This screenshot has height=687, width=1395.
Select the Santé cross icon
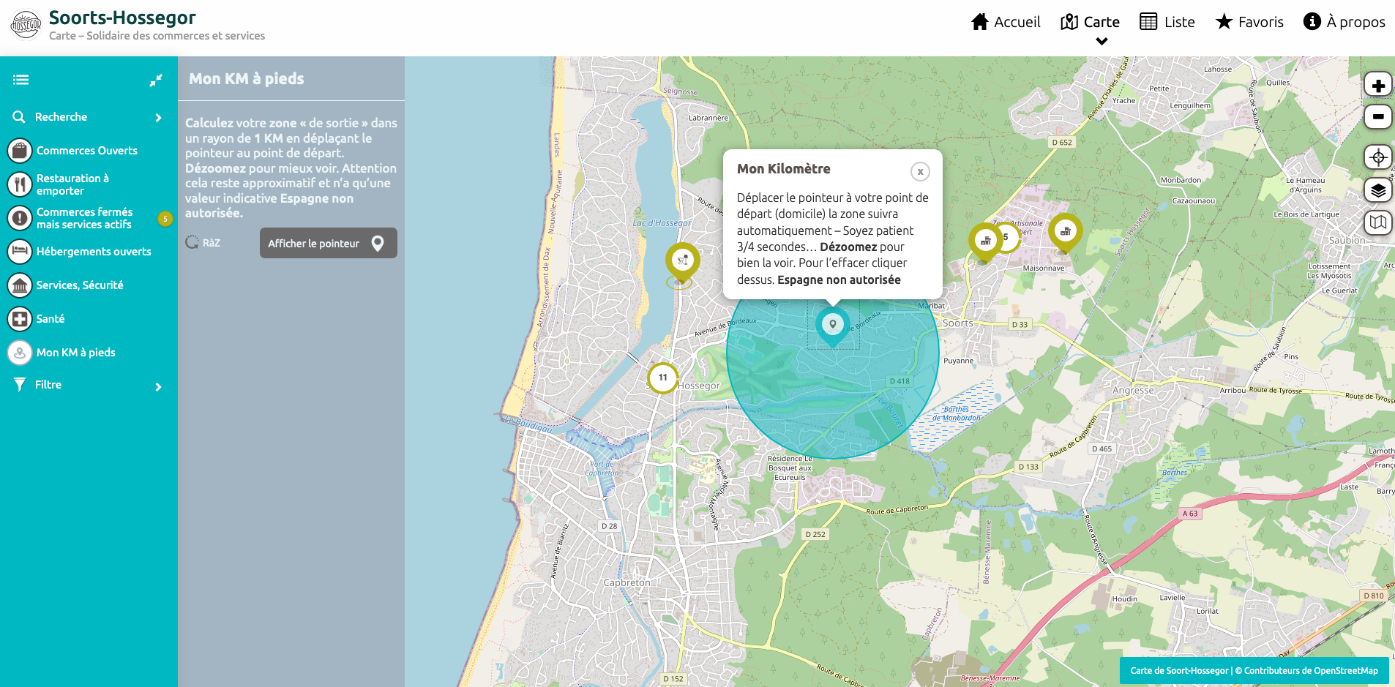(x=20, y=319)
